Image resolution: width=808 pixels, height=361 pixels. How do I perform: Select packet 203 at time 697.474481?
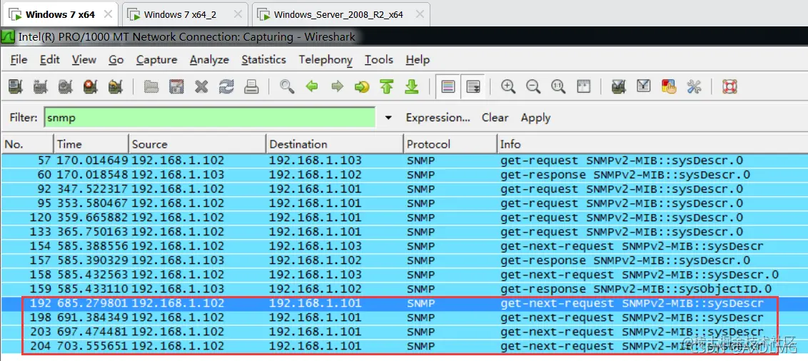click(x=404, y=332)
